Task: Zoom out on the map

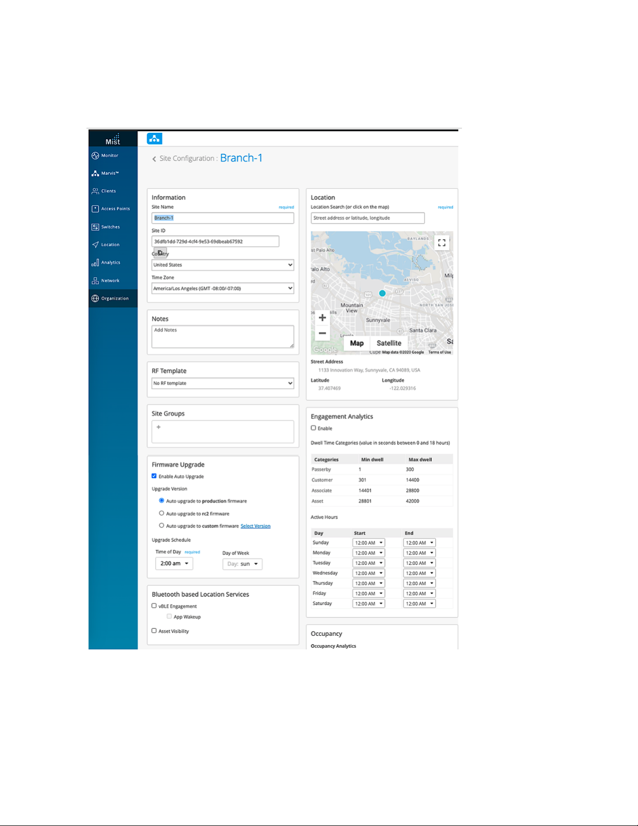Action: tap(322, 333)
